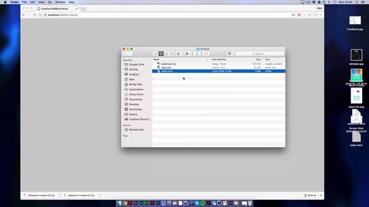Open Spotlight search in menu bar
The height and width of the screenshot is (207, 369).
(x=357, y=2)
